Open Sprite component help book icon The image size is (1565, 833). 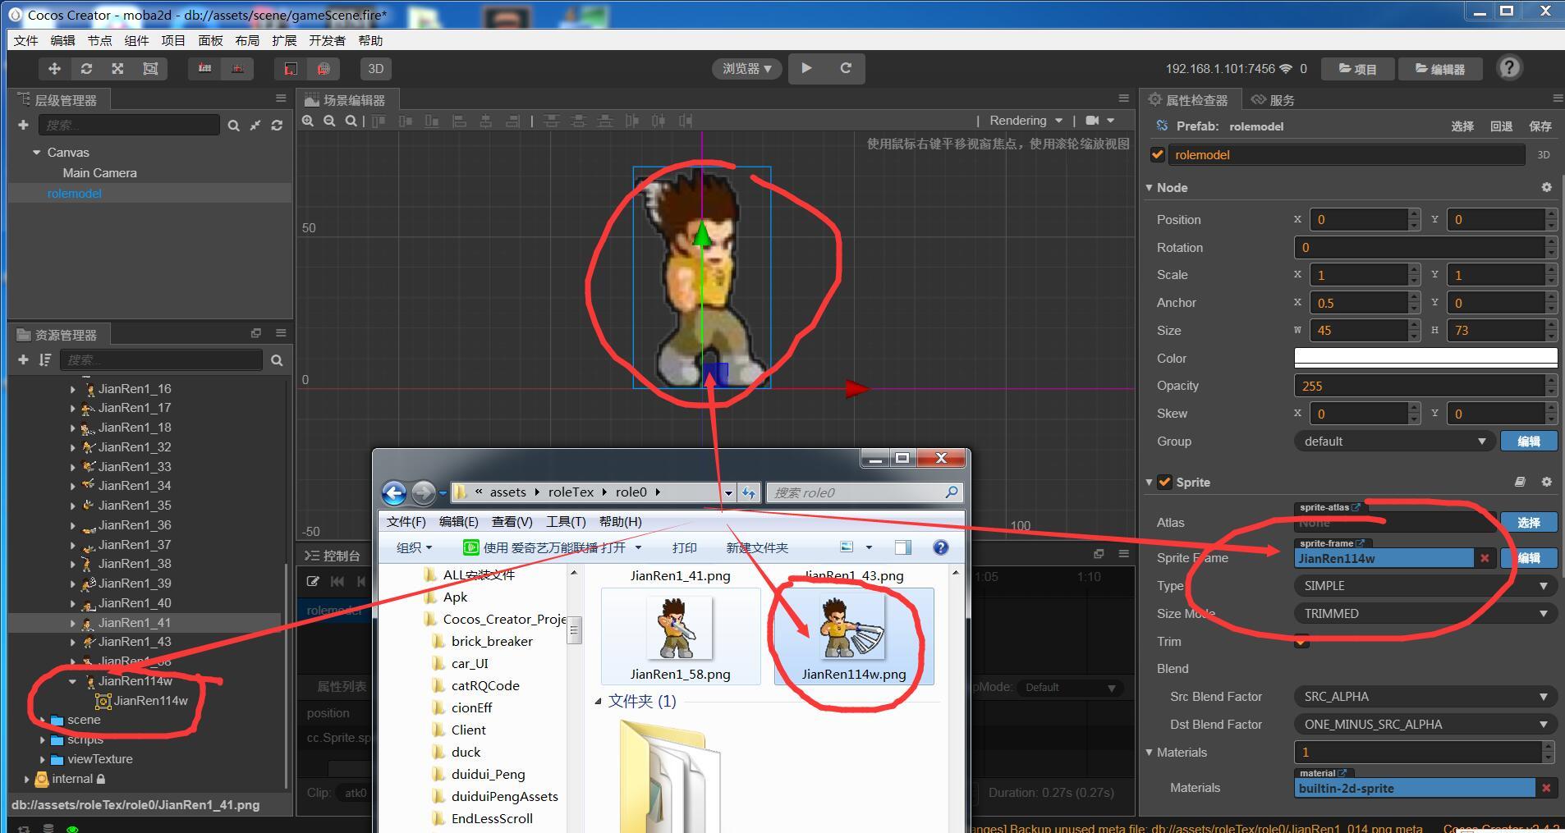[1520, 483]
